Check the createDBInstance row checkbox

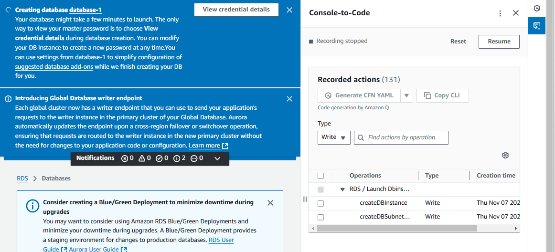320,203
